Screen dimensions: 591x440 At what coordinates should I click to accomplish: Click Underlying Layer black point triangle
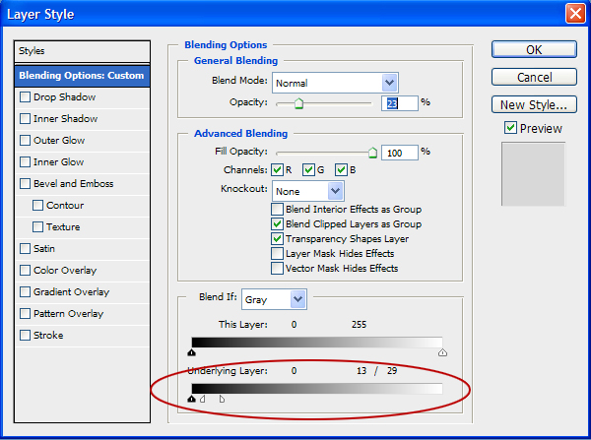(x=191, y=400)
